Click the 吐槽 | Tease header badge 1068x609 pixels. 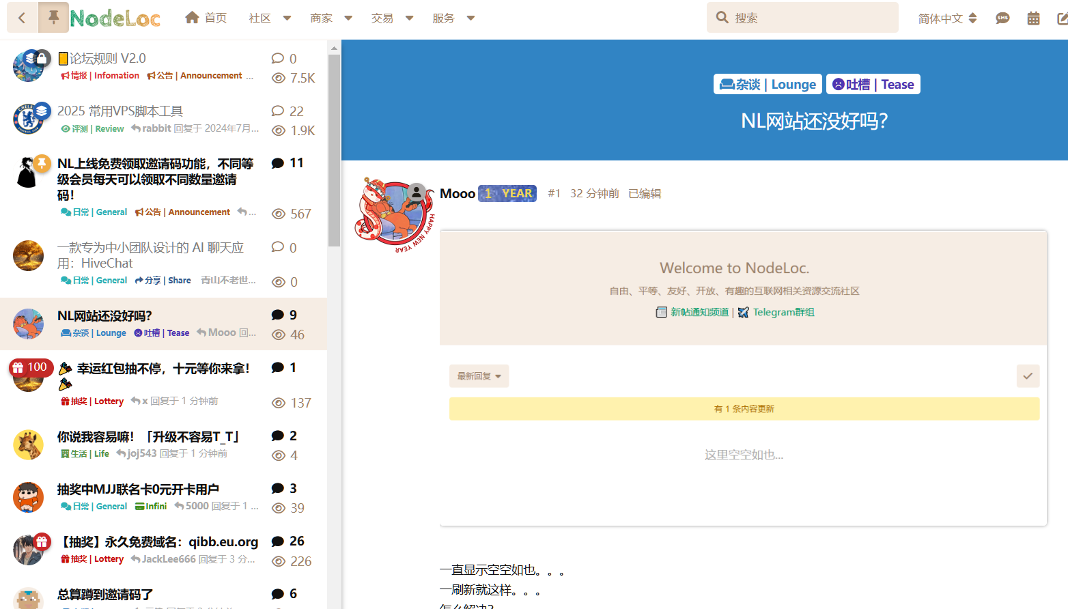point(873,84)
